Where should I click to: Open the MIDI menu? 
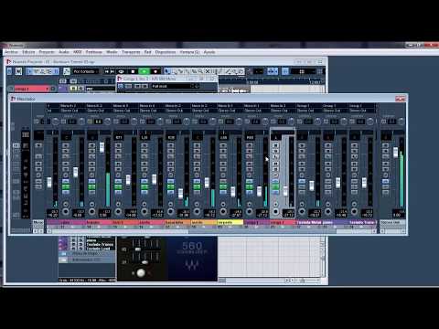tap(78, 52)
